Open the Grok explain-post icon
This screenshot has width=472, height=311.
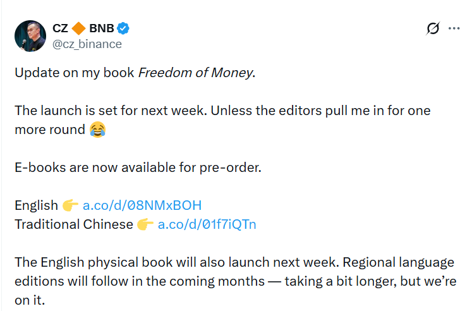coord(433,28)
